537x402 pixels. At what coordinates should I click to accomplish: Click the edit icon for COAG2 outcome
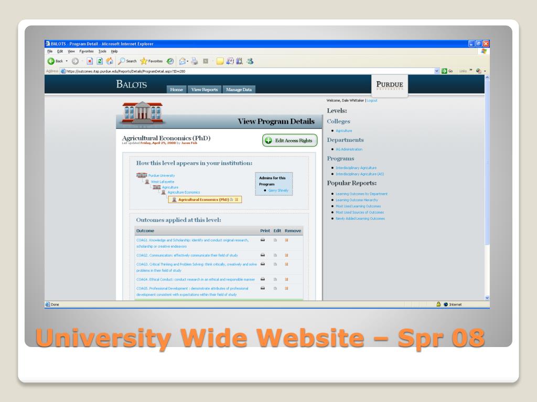275,255
